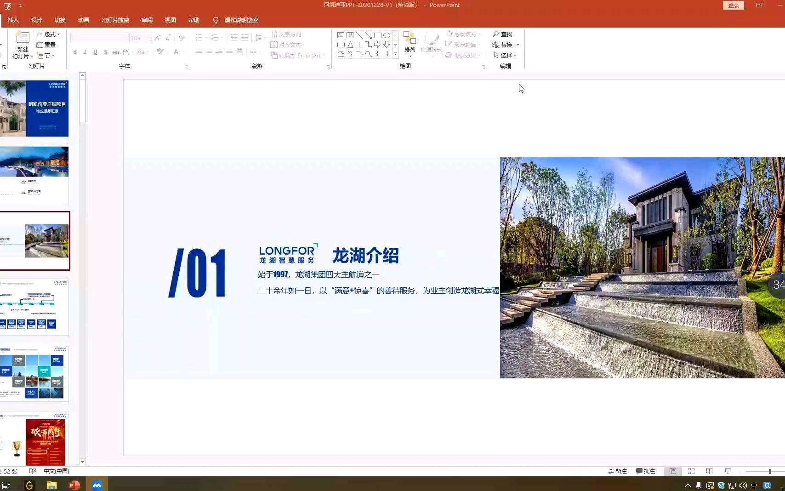
Task: Open the 排列 arrange dropdown
Action: 410,44
